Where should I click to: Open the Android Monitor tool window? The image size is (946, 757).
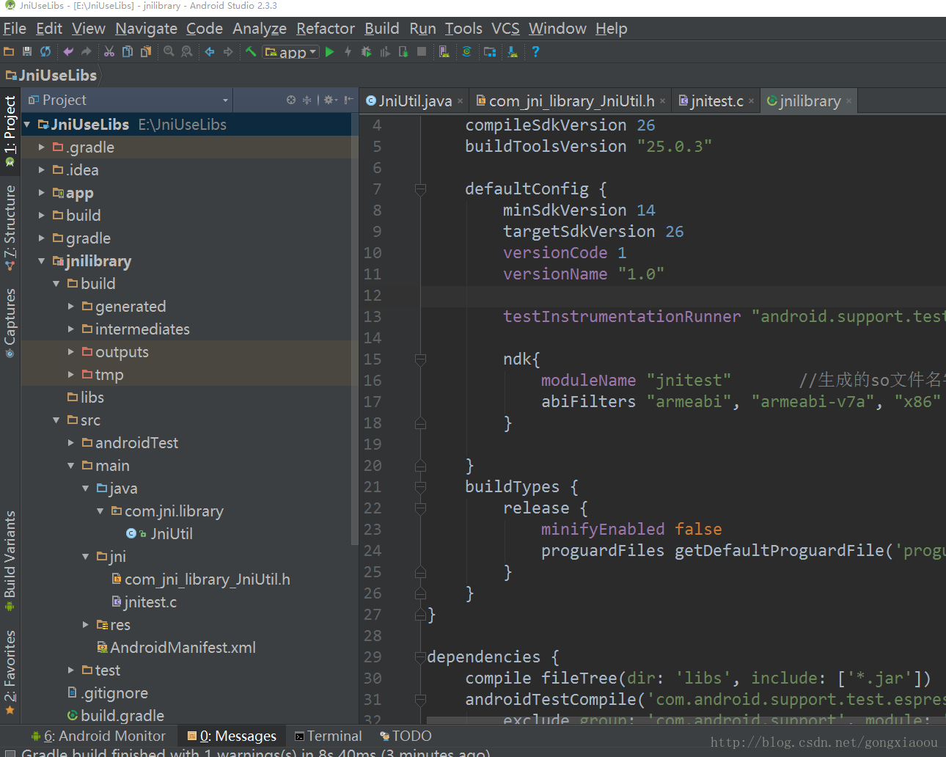(98, 736)
